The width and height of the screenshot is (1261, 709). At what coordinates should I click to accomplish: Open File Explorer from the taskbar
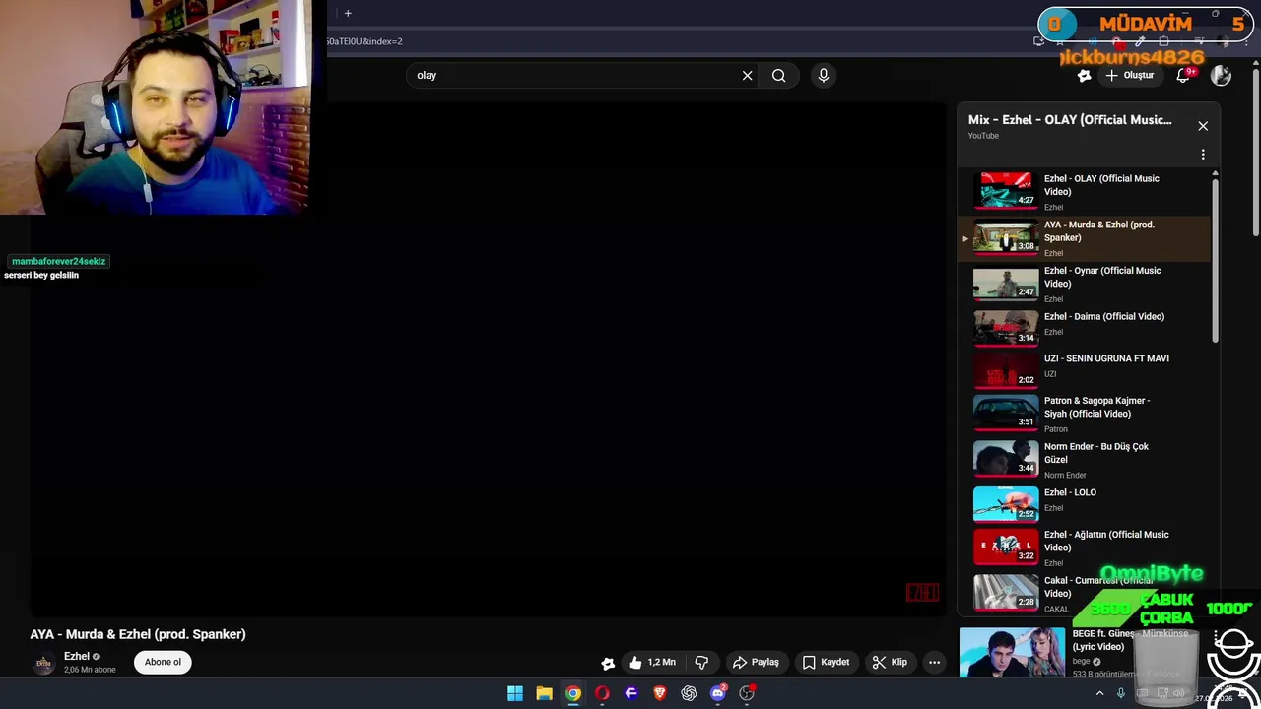[544, 693]
